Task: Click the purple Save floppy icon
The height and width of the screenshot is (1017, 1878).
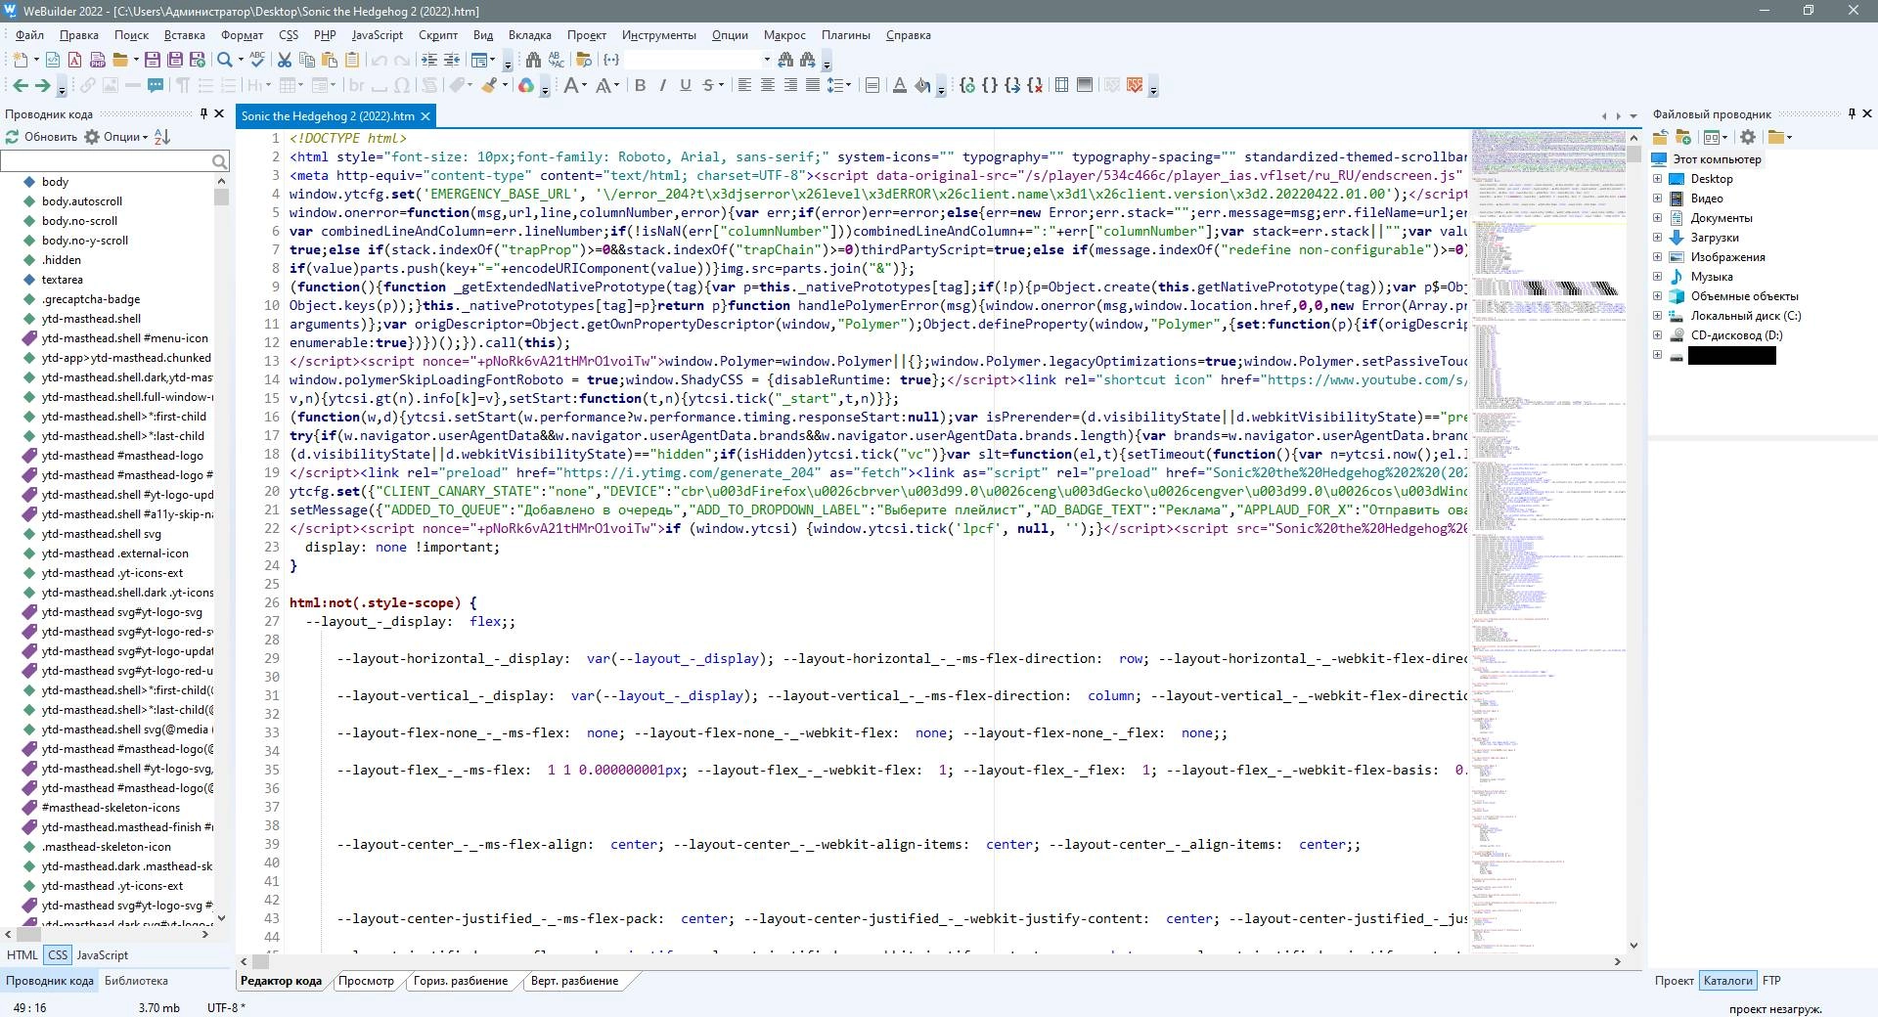Action: [152, 60]
